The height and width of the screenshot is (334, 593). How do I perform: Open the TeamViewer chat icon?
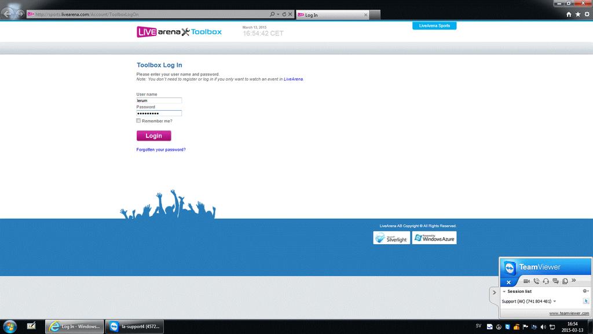point(555,281)
